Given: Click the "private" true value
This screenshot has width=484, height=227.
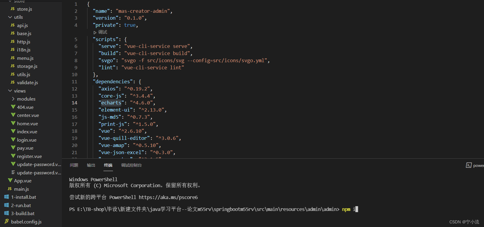Looking at the screenshot, I should 130,25.
